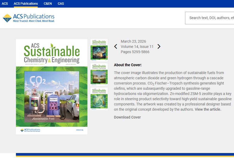Click the ACS Publications logo

click(x=29, y=18)
